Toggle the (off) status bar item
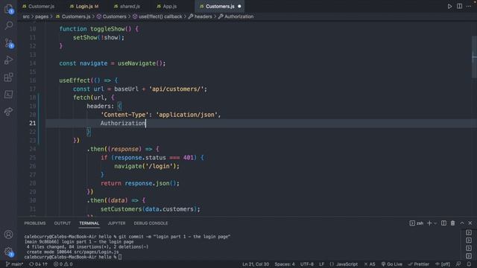Image resolution: width=477 pixels, height=268 pixels. (443, 264)
